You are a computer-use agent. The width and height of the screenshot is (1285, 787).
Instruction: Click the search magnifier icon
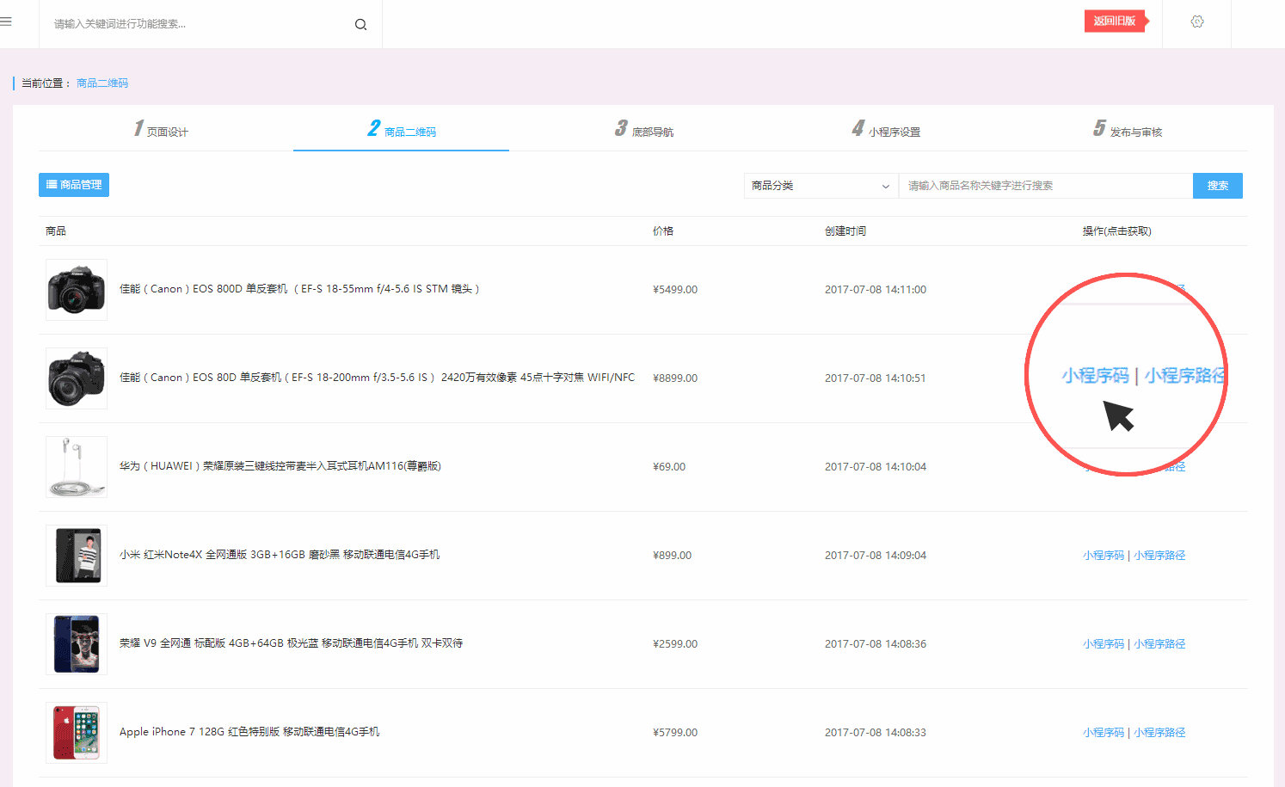tap(360, 24)
